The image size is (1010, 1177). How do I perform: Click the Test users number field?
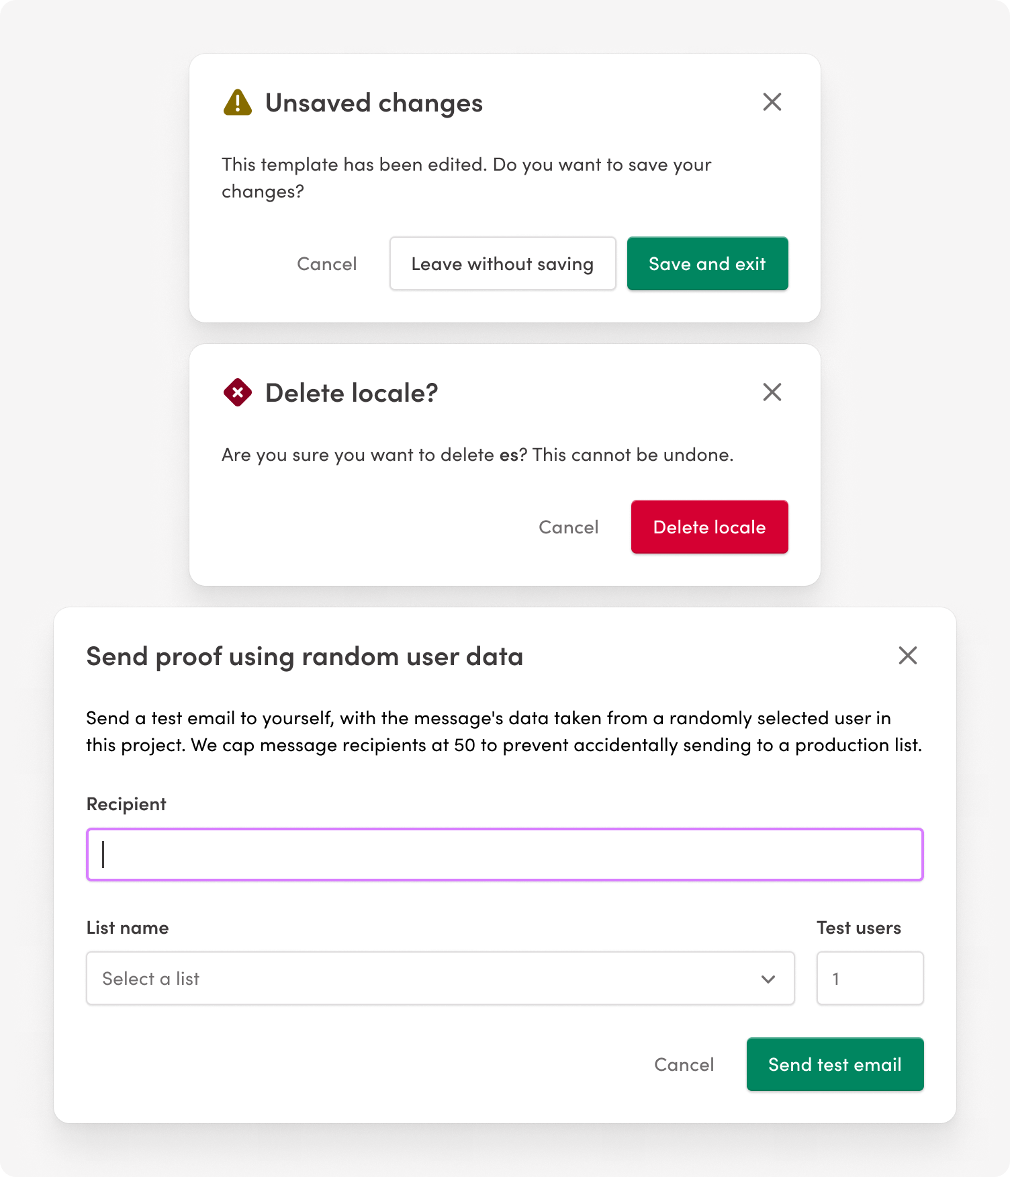[870, 978]
